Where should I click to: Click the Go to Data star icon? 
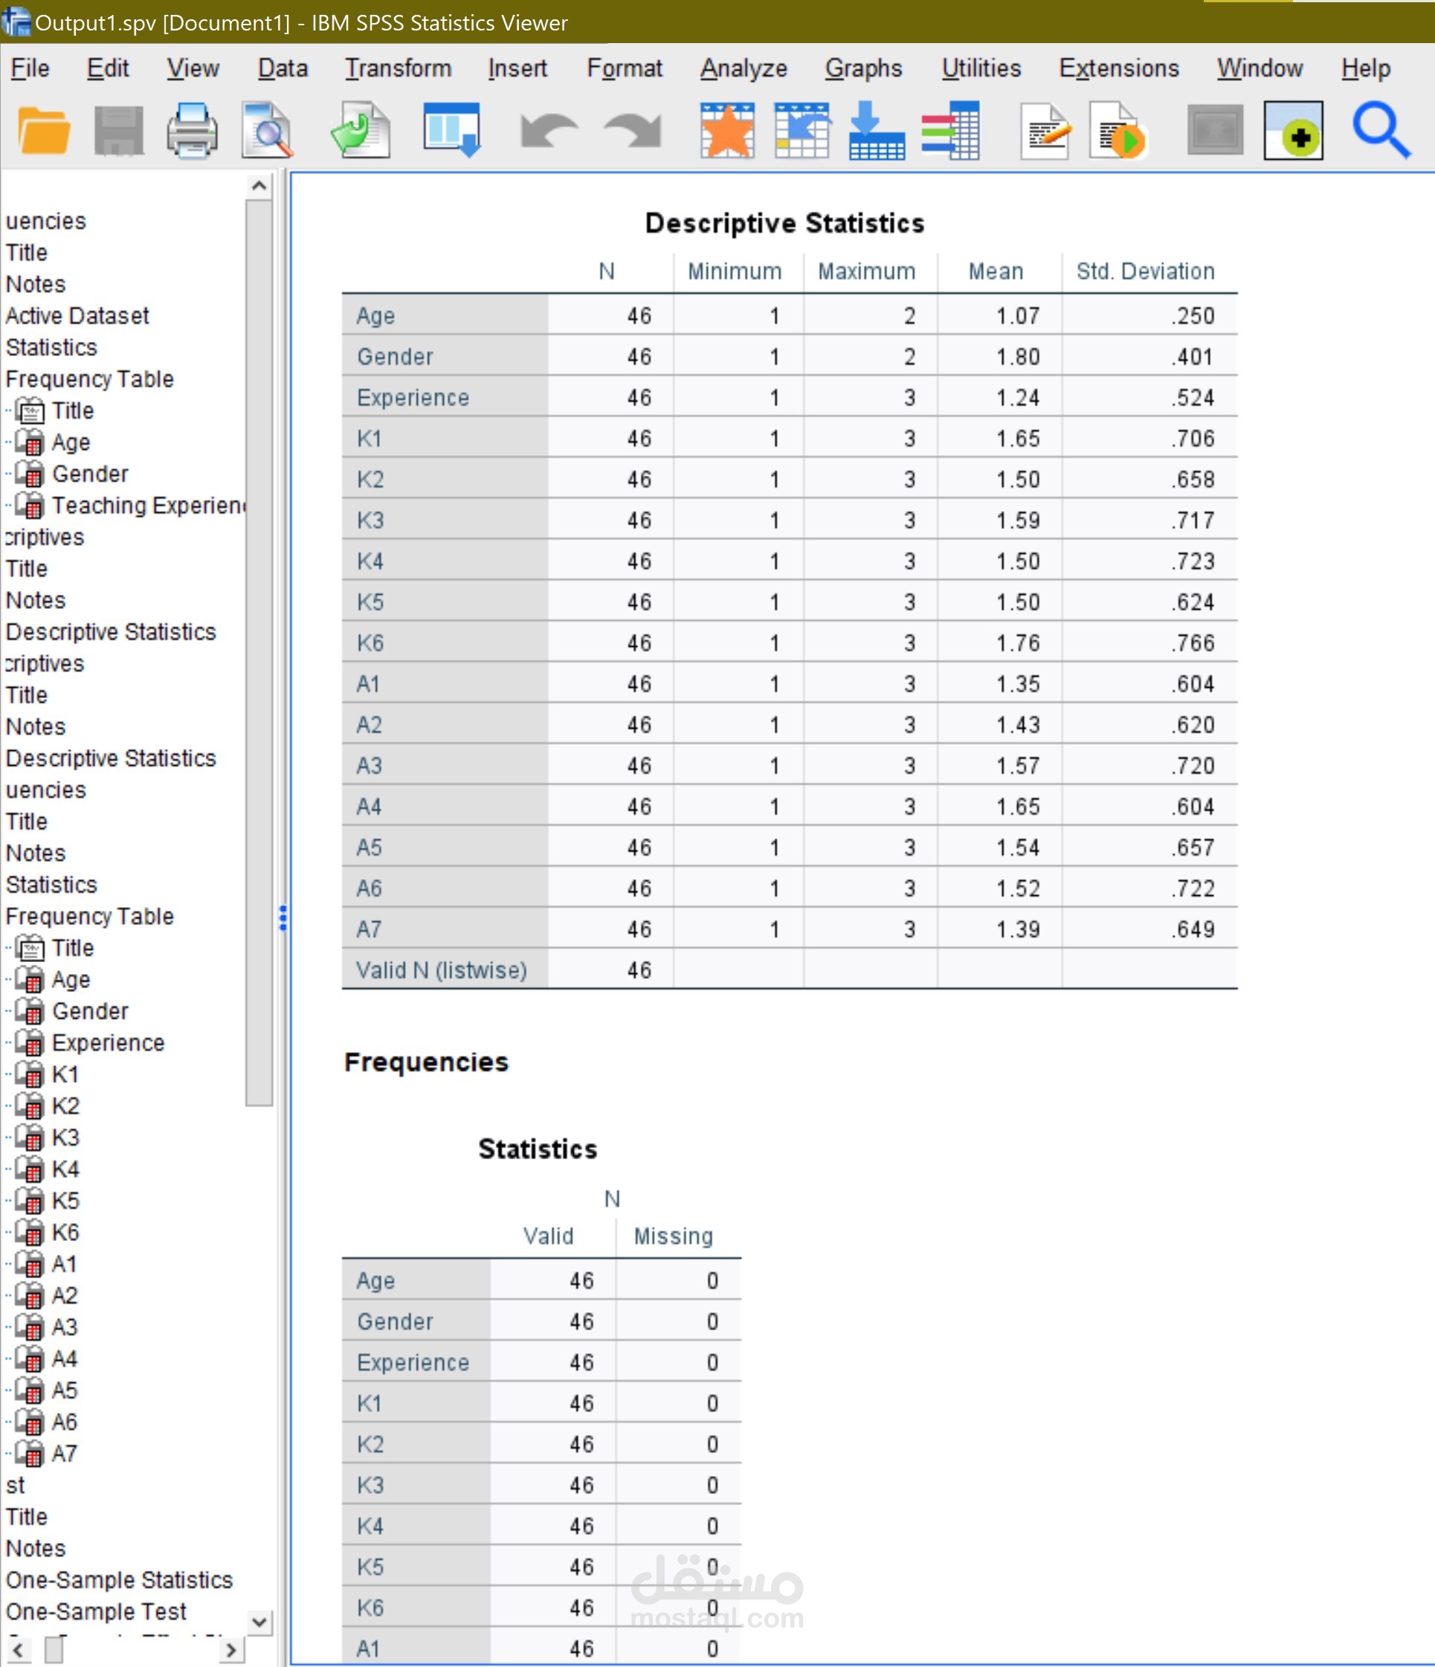click(x=726, y=130)
